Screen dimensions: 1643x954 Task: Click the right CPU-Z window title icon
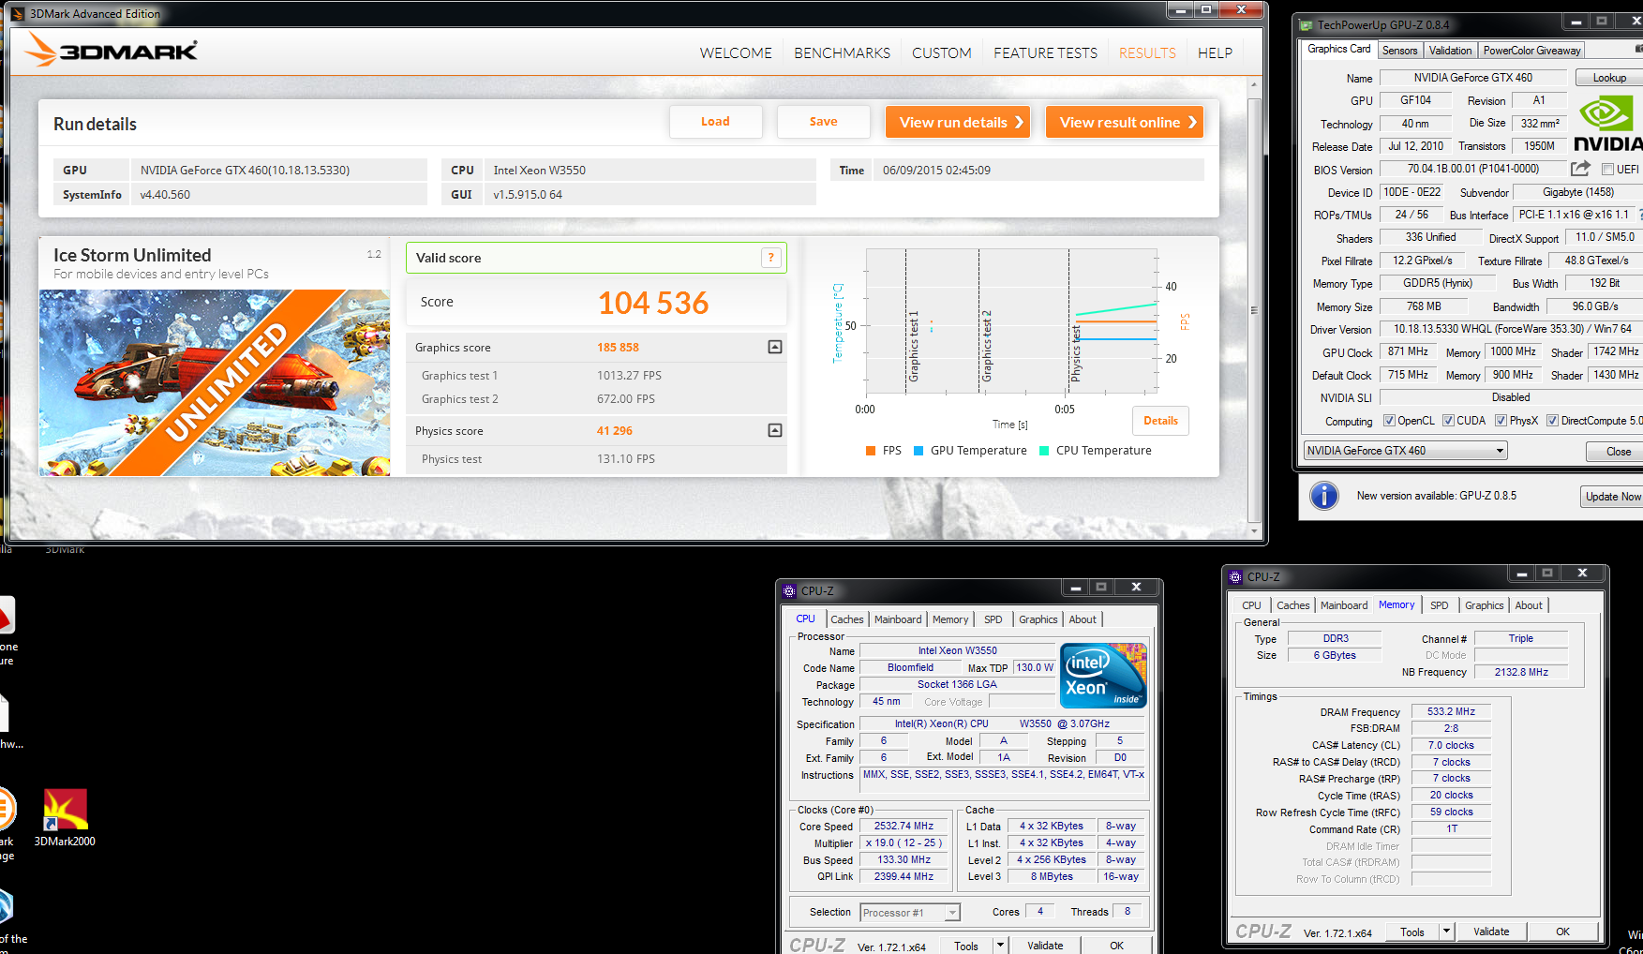(x=1235, y=576)
